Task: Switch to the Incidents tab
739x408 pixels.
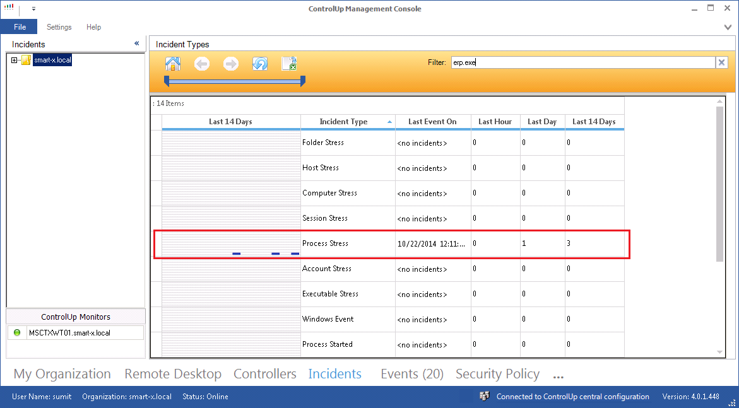Action: (x=334, y=374)
